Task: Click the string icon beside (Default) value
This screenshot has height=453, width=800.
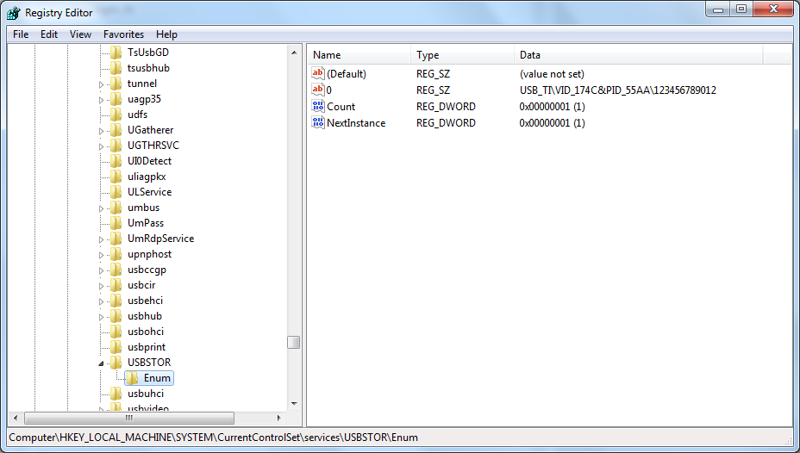Action: coord(318,74)
